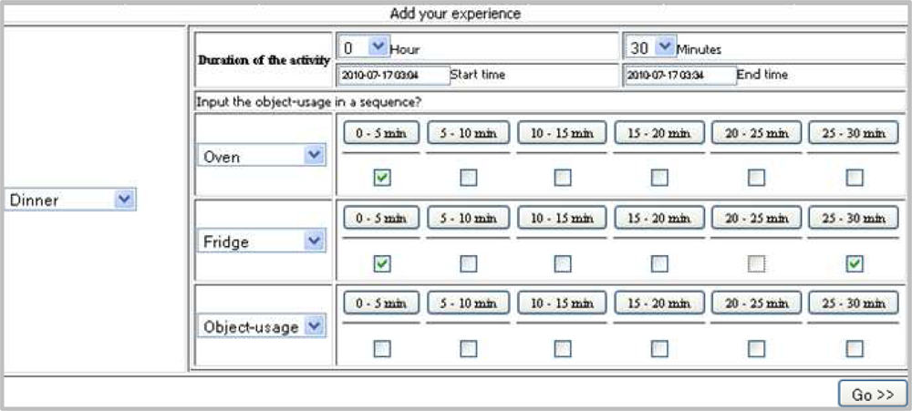Click the 'Add your experience' heading
Viewport: 912px width, 411px height.
(455, 14)
